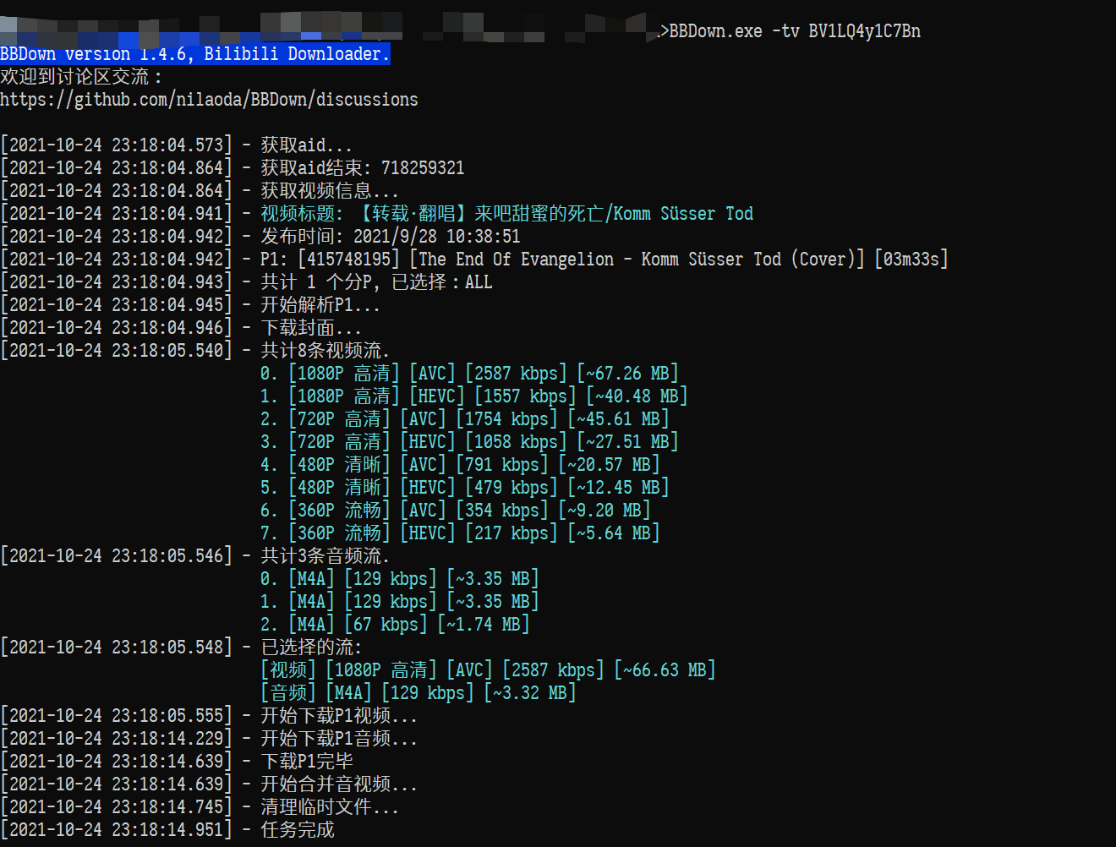Click the GitHub discussions URL
The height and width of the screenshot is (847, 1116).
pos(209,99)
